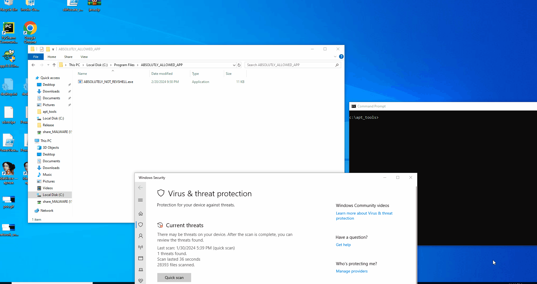Expand the Explorer ribbon chevron
Image resolution: width=537 pixels, height=284 pixels.
tap(335, 57)
